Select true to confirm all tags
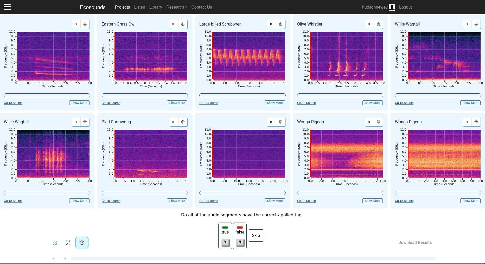This screenshot has width=485, height=264. [x=225, y=236]
